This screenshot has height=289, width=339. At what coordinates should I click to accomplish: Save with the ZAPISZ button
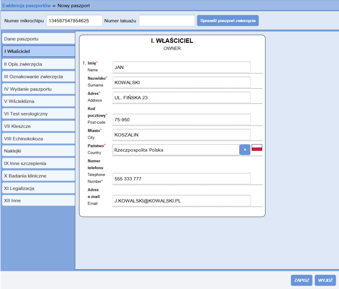click(x=302, y=280)
